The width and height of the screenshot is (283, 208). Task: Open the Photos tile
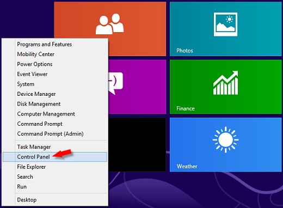tap(225, 29)
